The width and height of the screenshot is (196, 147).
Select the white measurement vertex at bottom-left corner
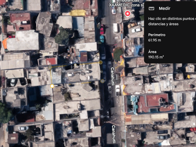click(52, 86)
